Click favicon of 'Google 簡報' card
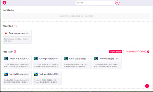This screenshot has width=153, height=92. 6,59
